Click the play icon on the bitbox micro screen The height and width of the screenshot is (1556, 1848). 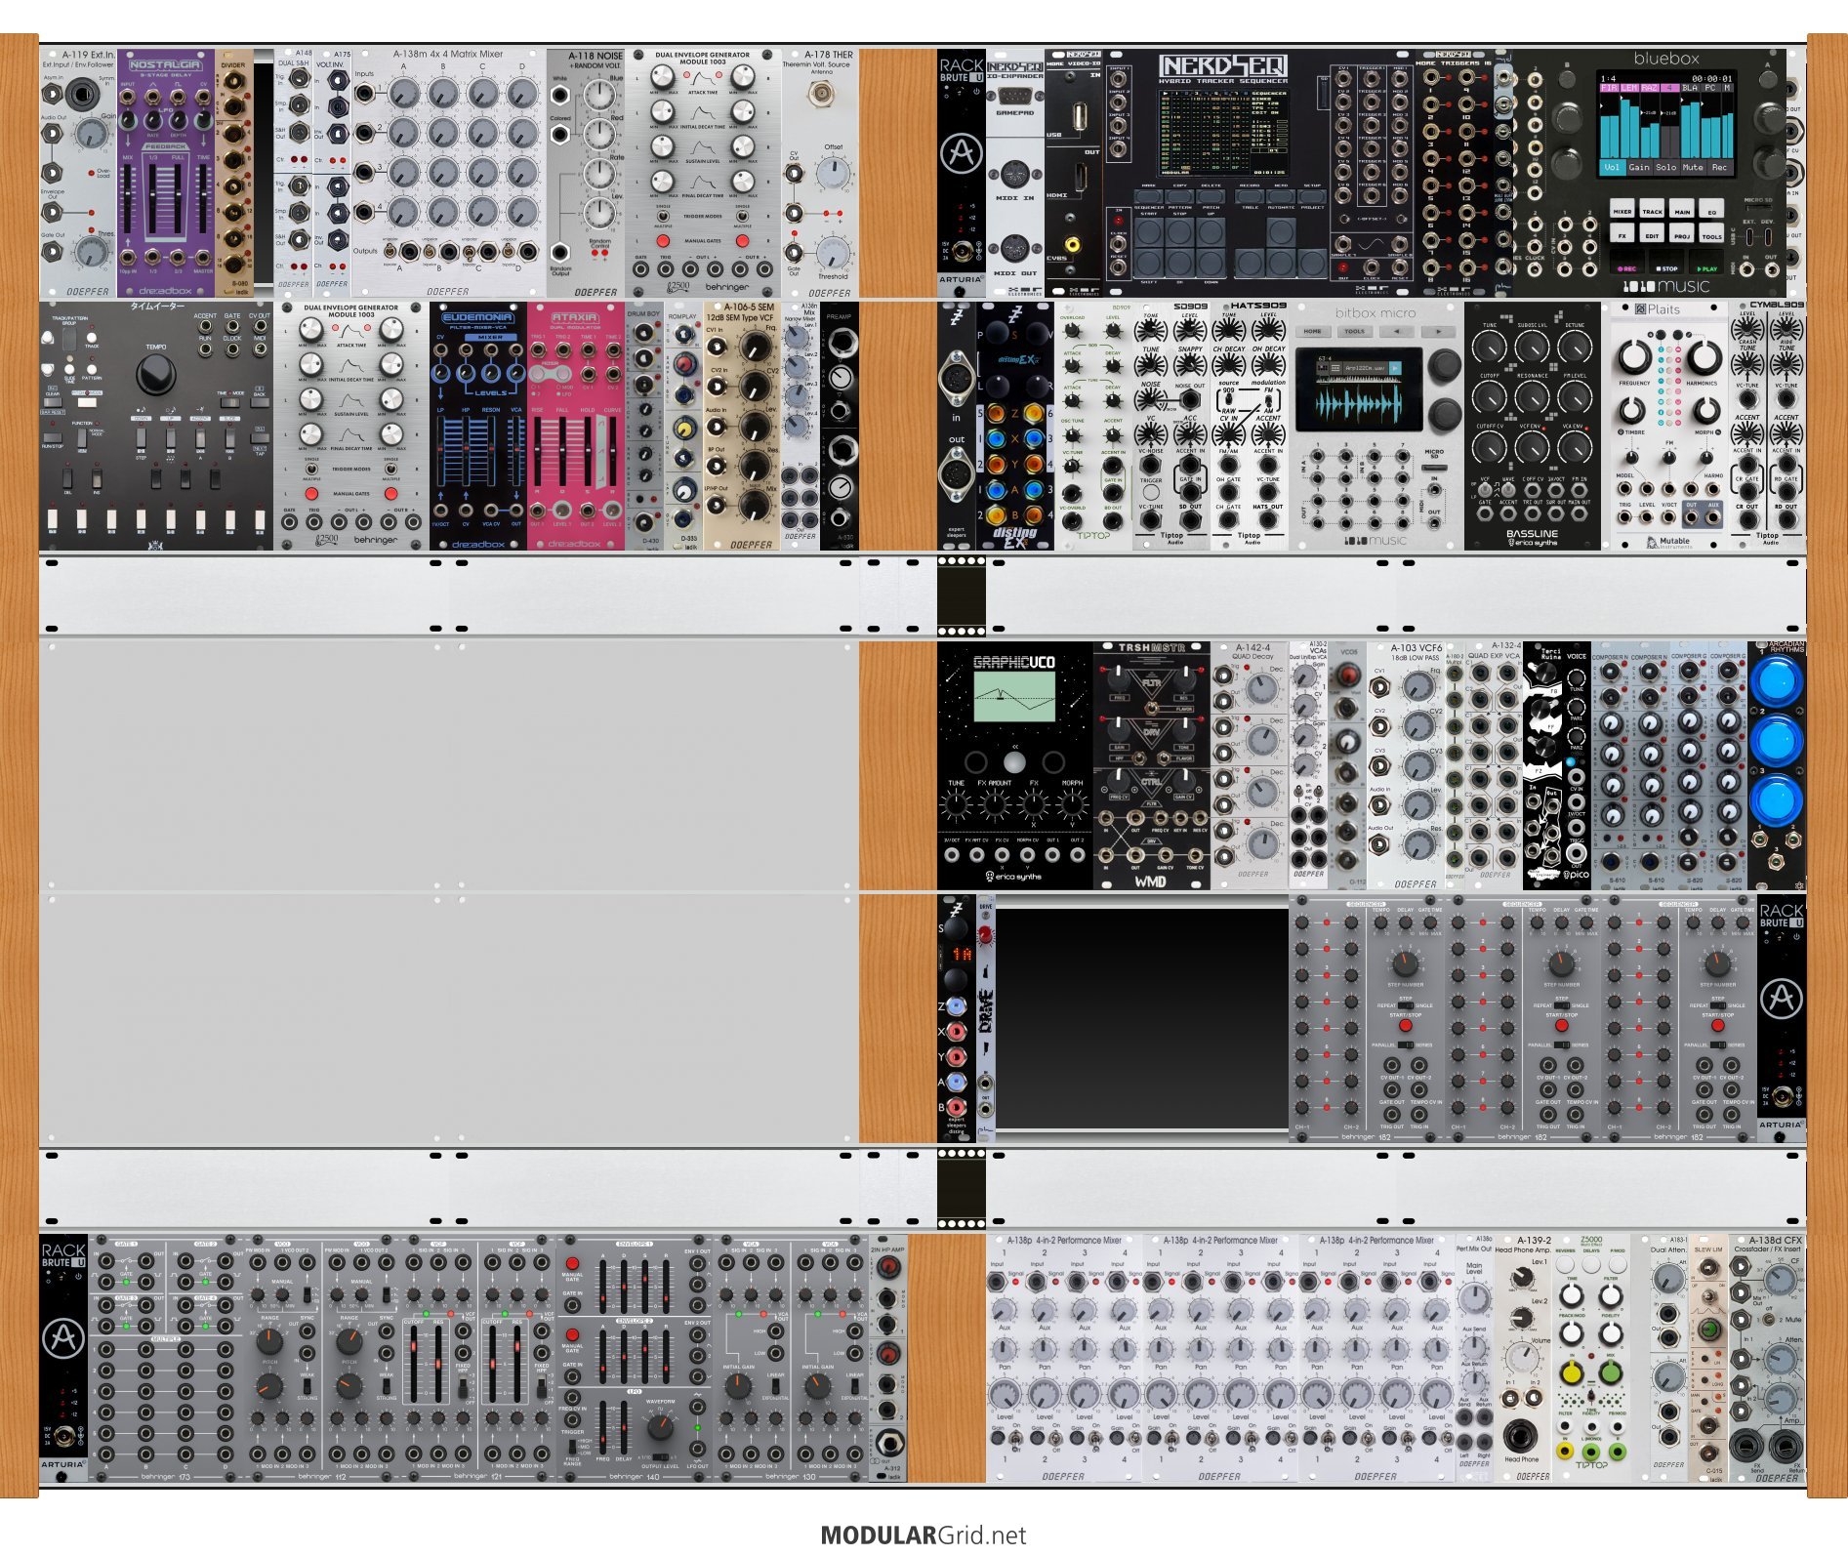(x=1395, y=368)
